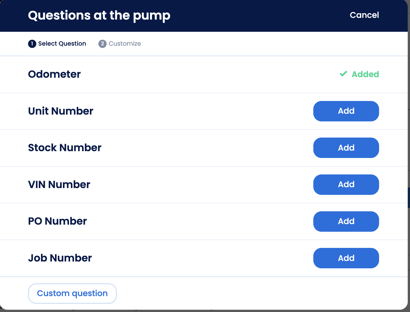
Task: Add the Unit Number question
Action: tap(346, 111)
